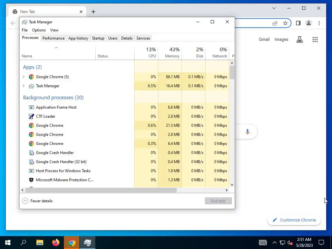Click the Chrome icon of the 21.5 MB process
The height and width of the screenshot is (249, 332).
31,125
